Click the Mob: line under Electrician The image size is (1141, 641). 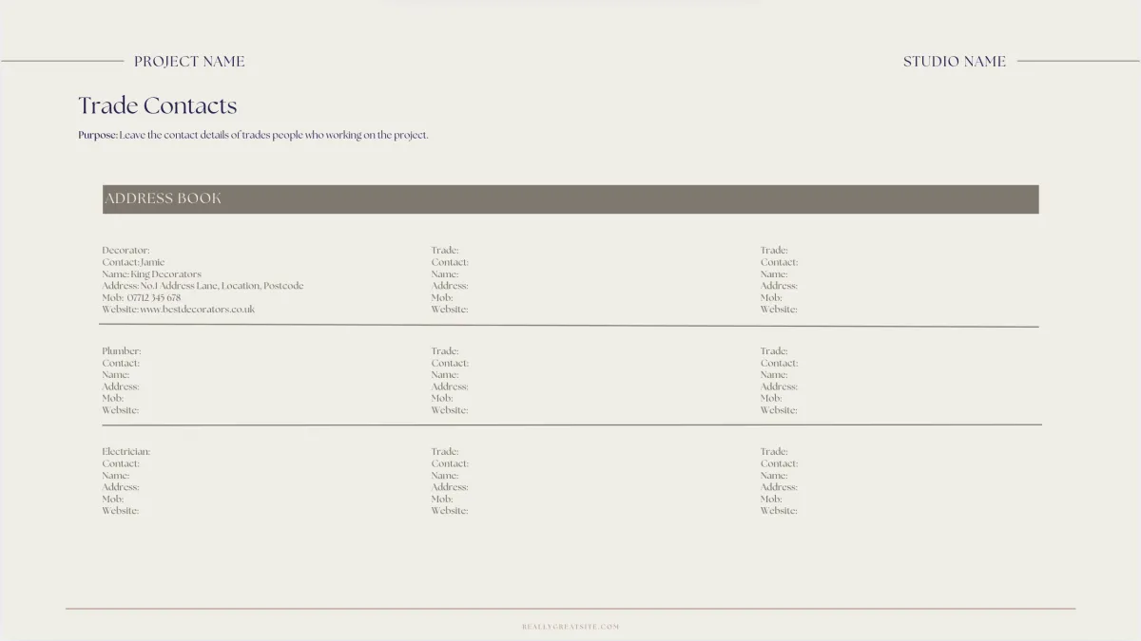coord(113,499)
